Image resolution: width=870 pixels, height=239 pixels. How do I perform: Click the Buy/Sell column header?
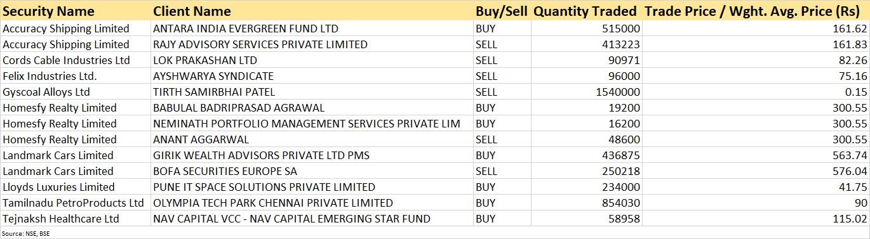[x=502, y=11]
